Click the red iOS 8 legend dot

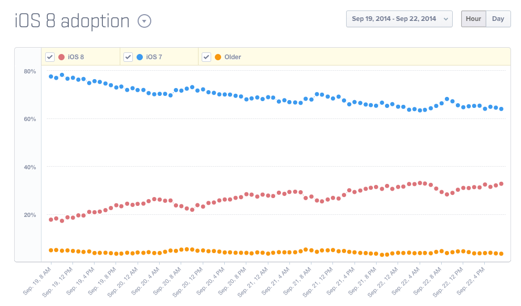(x=61, y=57)
